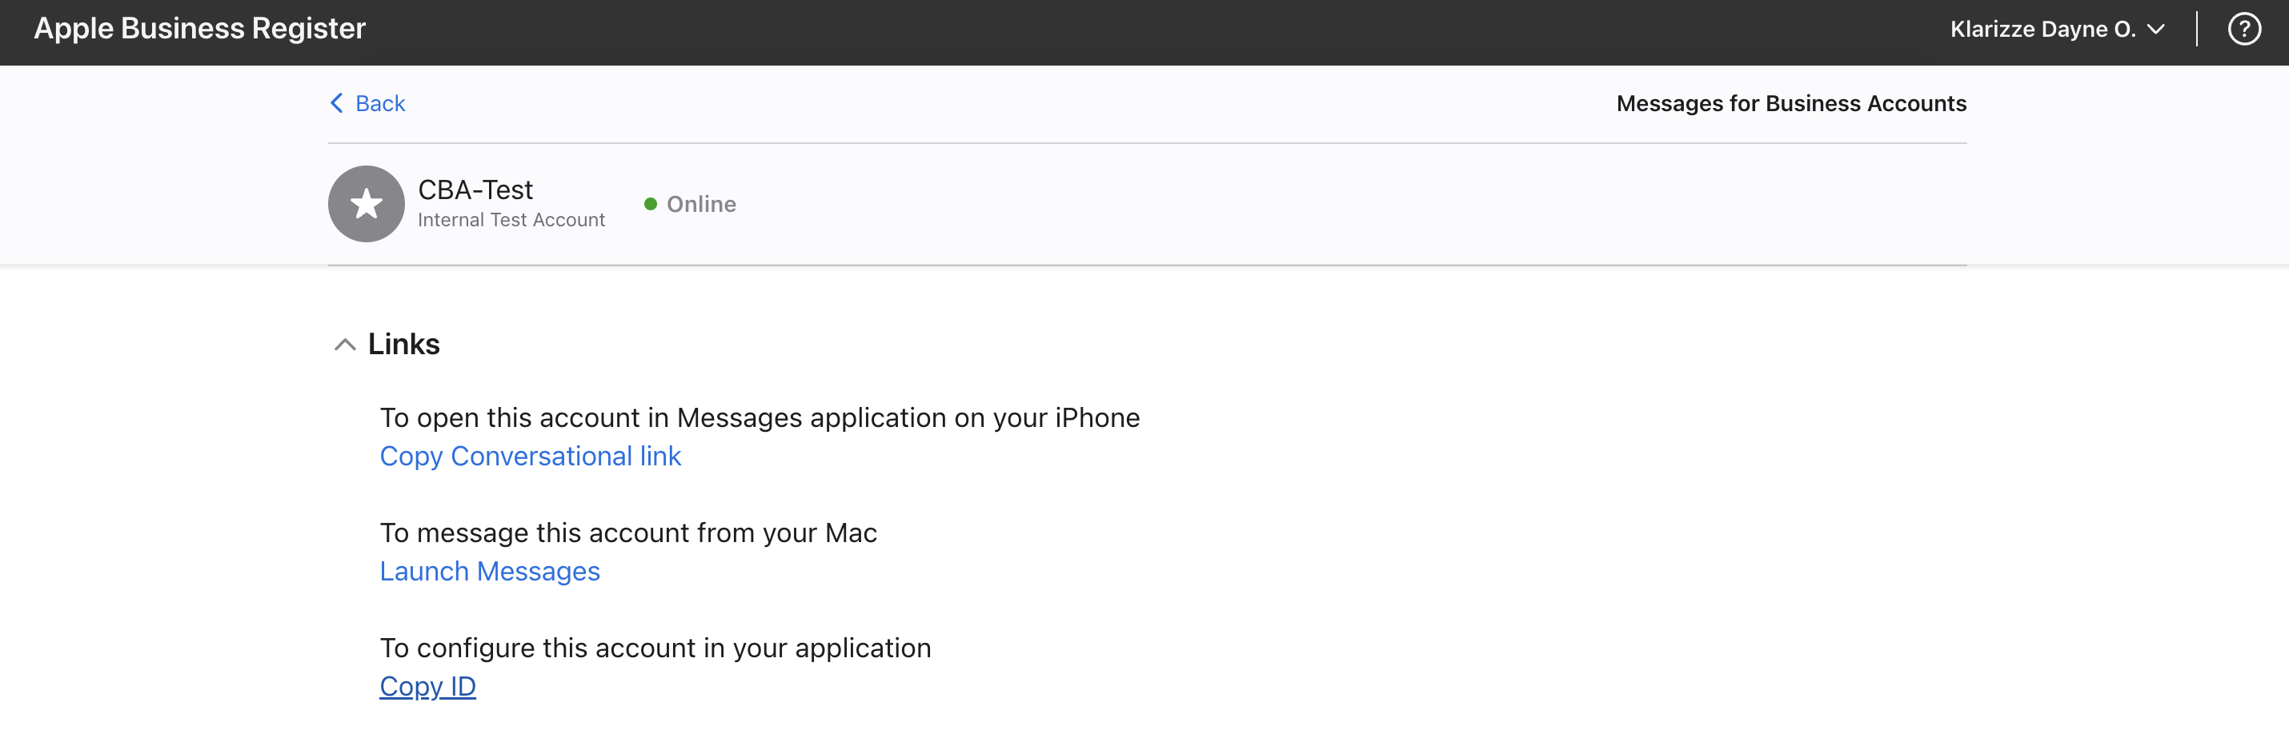
Task: Click the back chevron arrow icon
Action: [337, 103]
